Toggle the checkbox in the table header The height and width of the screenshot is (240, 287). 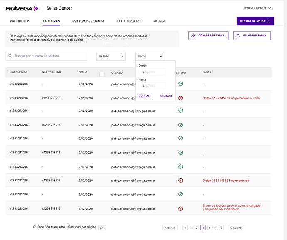(x=102, y=74)
